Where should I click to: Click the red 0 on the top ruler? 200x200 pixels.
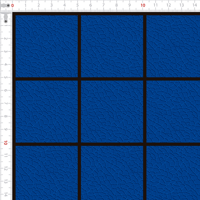pyautogui.click(x=13, y=5)
